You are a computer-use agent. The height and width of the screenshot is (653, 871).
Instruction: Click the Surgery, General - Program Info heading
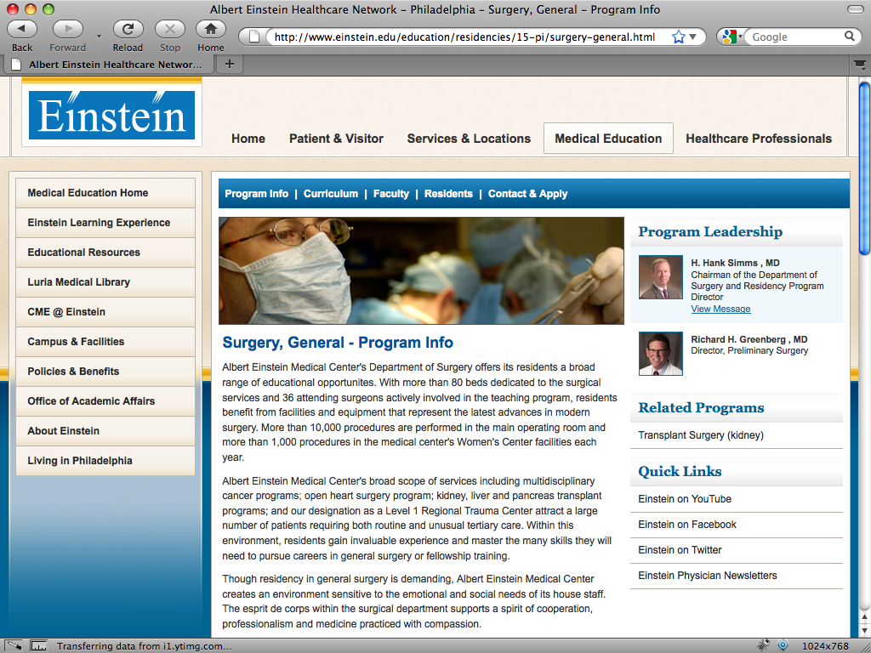[338, 343]
